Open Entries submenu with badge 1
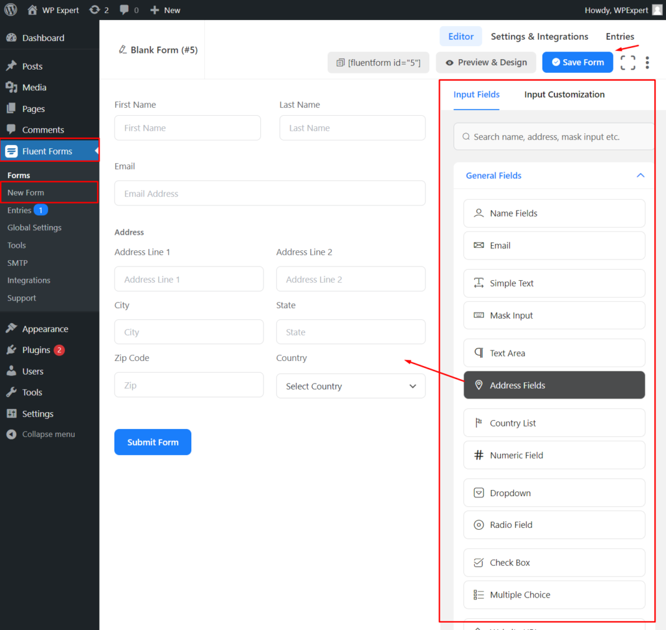The image size is (666, 630). coord(27,210)
